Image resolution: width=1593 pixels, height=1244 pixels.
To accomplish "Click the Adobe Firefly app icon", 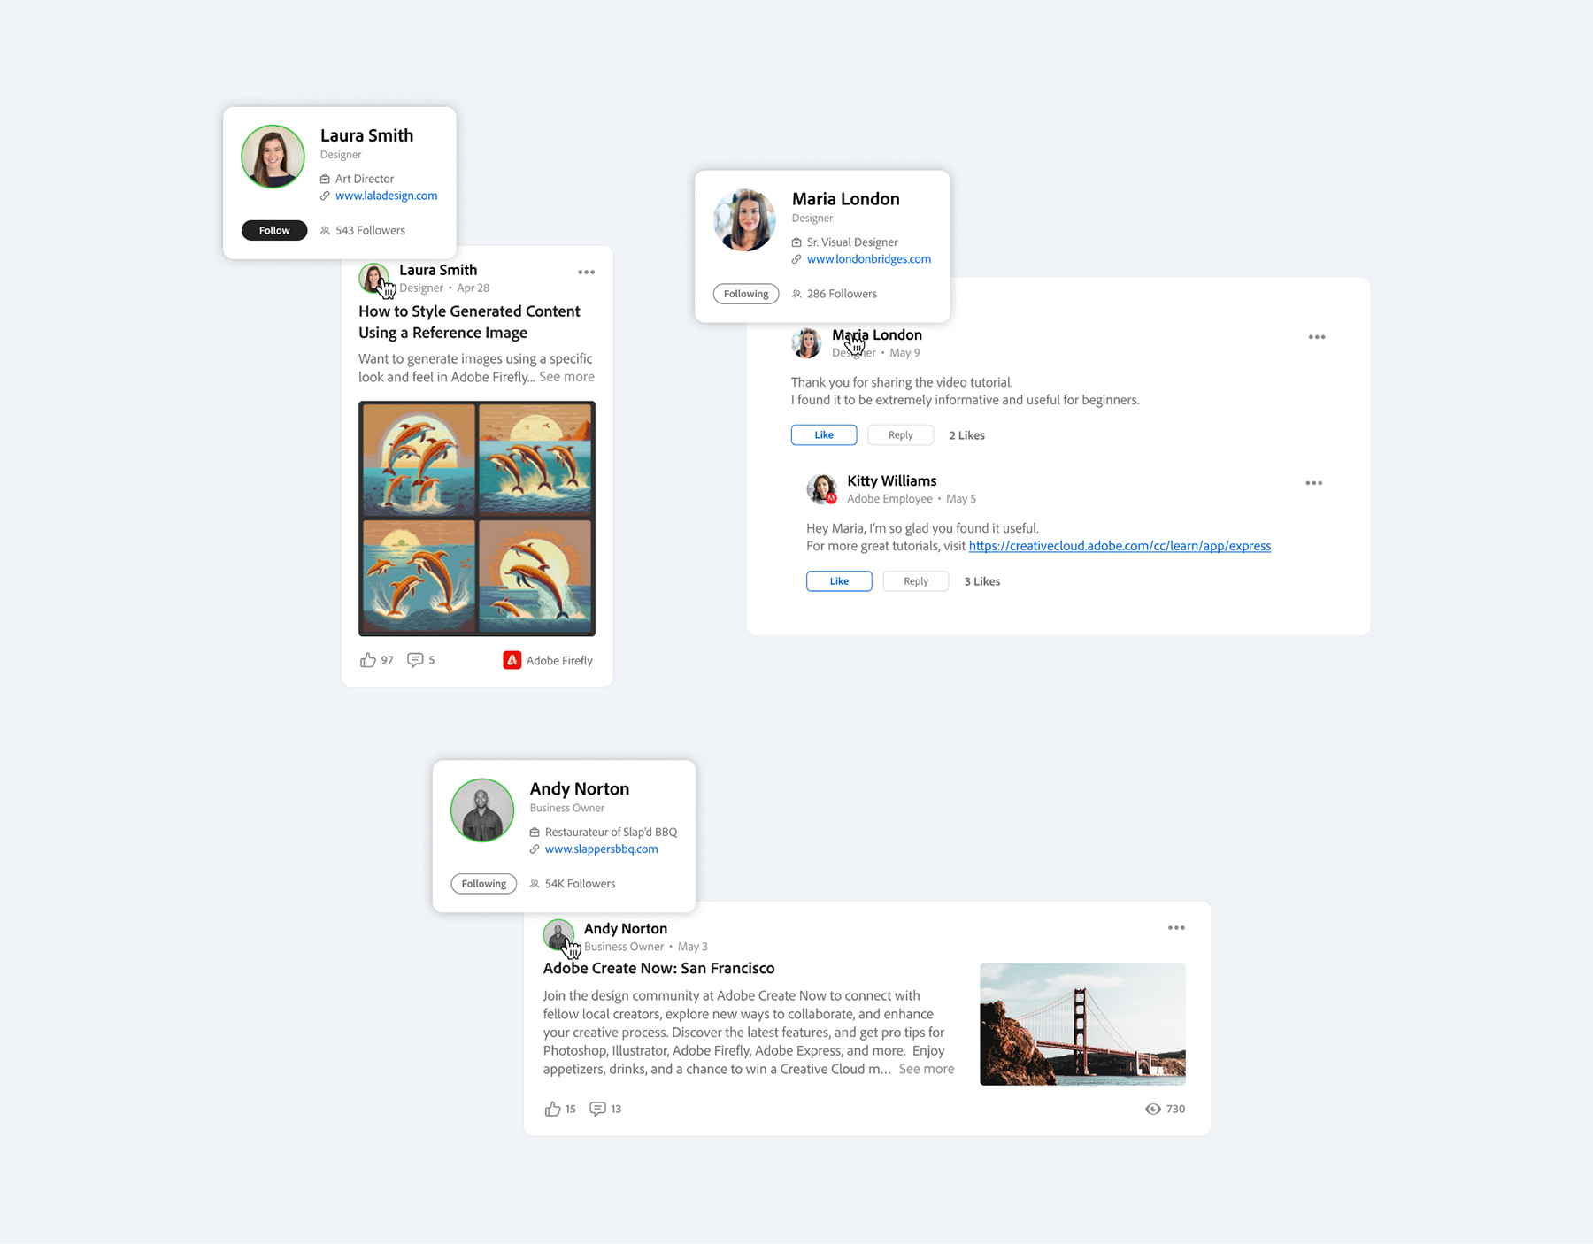I will tap(512, 660).
